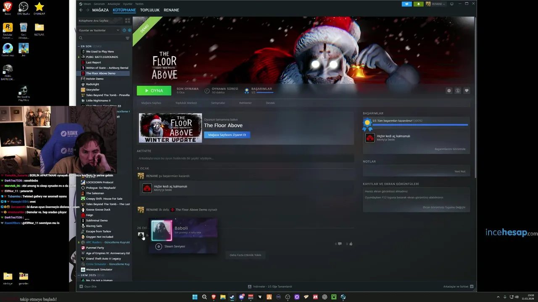Open the Arkadaşlar menu
The width and height of the screenshot is (538, 302).
click(x=113, y=4)
